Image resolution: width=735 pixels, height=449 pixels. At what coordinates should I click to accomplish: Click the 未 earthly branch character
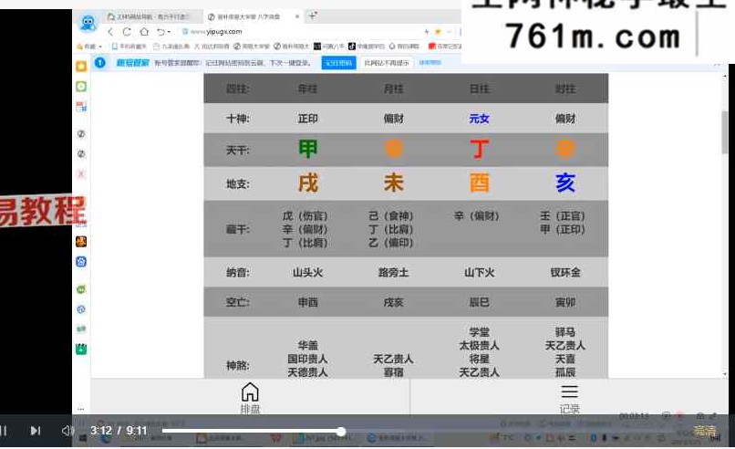394,183
